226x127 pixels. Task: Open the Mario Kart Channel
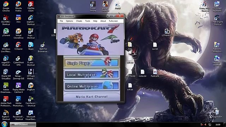[91, 97]
